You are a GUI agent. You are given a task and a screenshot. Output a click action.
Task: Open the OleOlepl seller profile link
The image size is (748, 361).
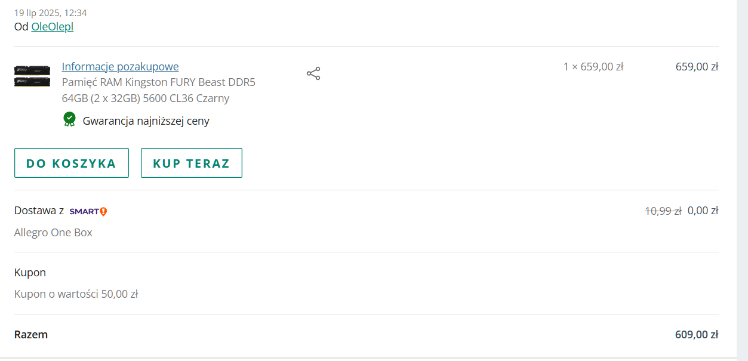pos(53,27)
